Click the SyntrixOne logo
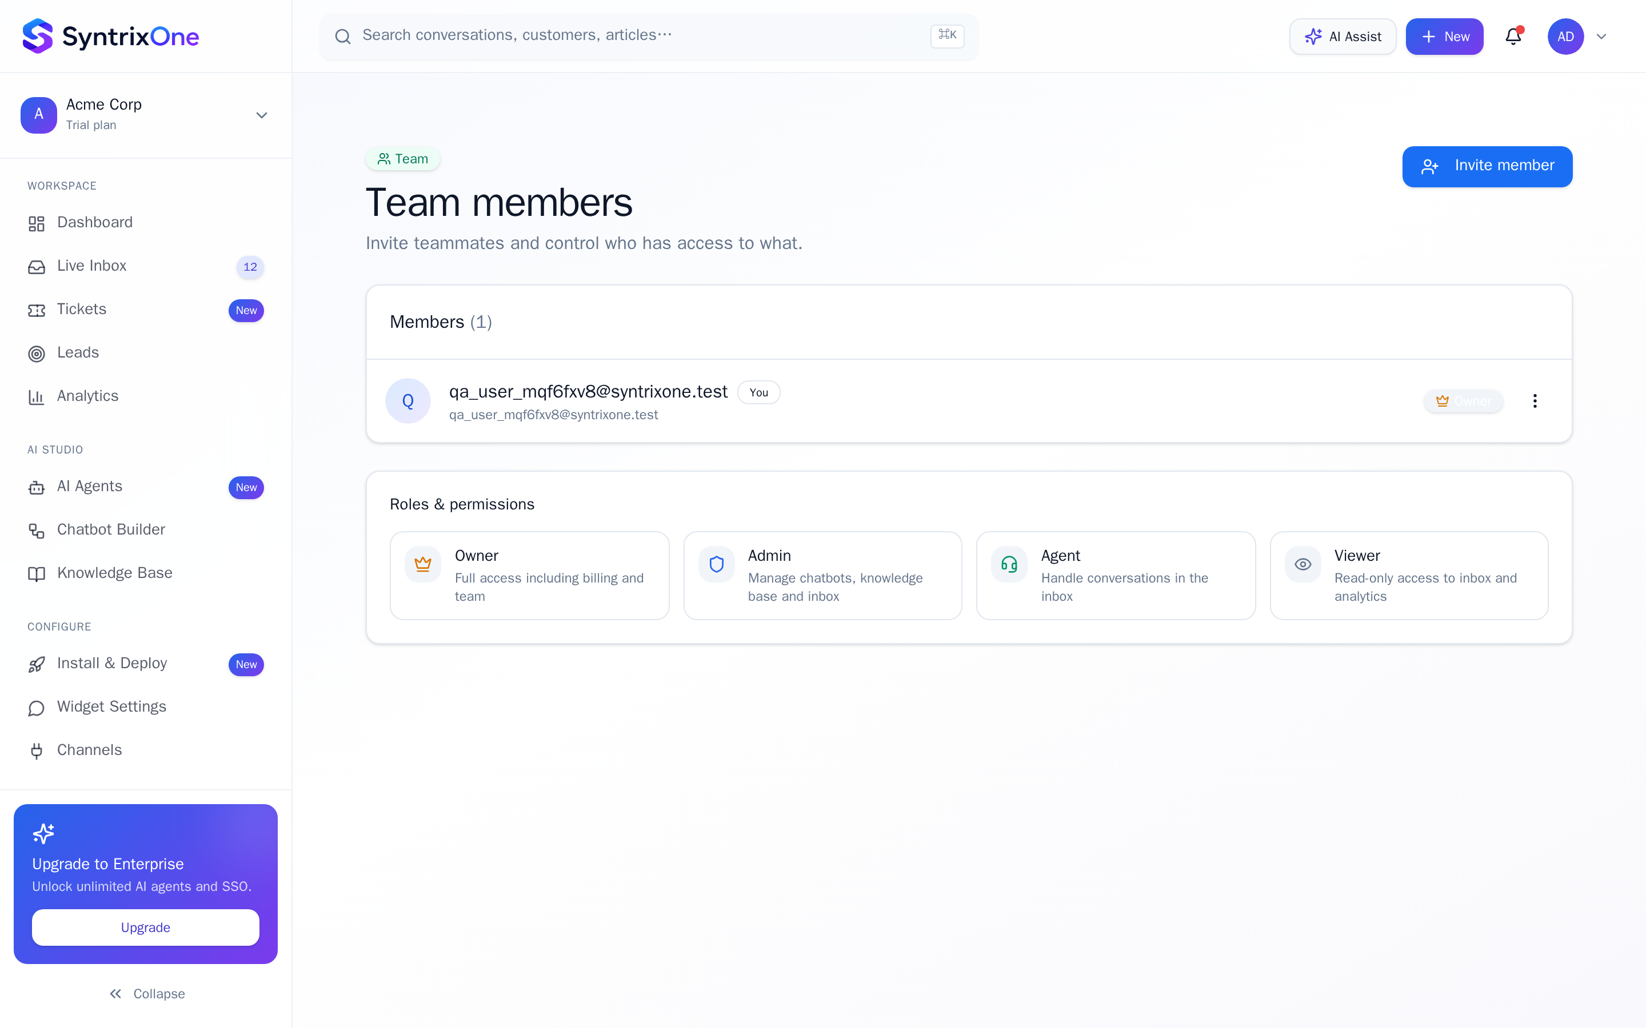The image size is (1646, 1028). (111, 36)
